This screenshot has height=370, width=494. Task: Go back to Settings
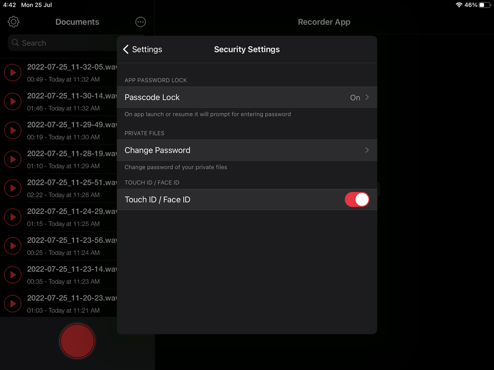pos(142,49)
